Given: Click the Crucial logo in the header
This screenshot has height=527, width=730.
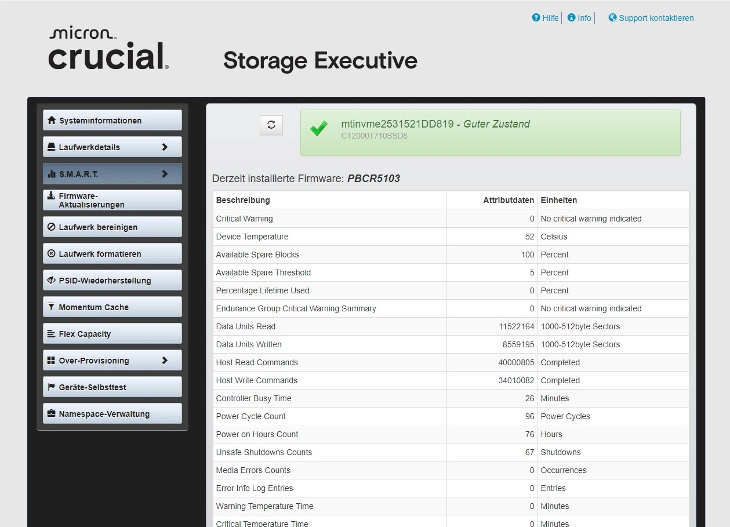Looking at the screenshot, I should click(108, 49).
